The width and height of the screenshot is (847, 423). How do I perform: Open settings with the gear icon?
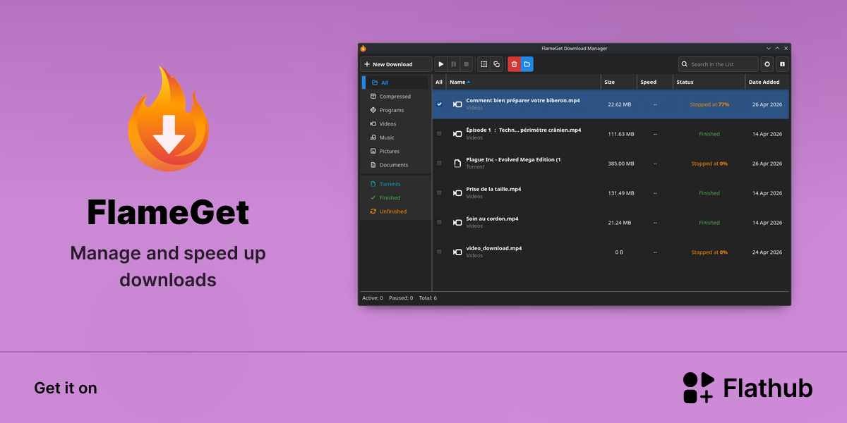(767, 64)
